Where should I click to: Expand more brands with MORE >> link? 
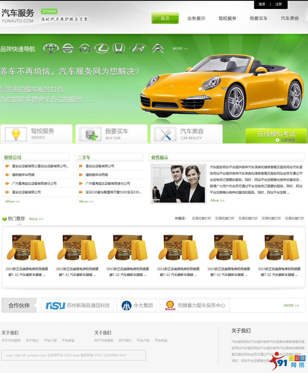click(x=180, y=49)
